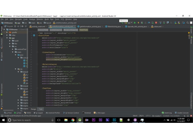The height and width of the screenshot is (137, 193).
Task: Click the ScrollView breadcrumb
Action: coord(43,30)
